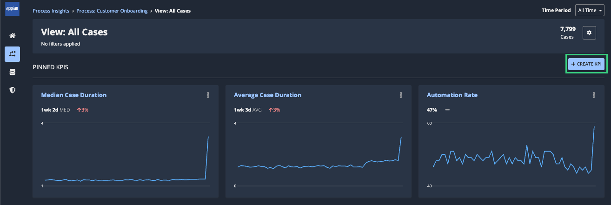Click the 1wk 3d AVG value
Screen dimensions: 611x205
[x=248, y=110]
